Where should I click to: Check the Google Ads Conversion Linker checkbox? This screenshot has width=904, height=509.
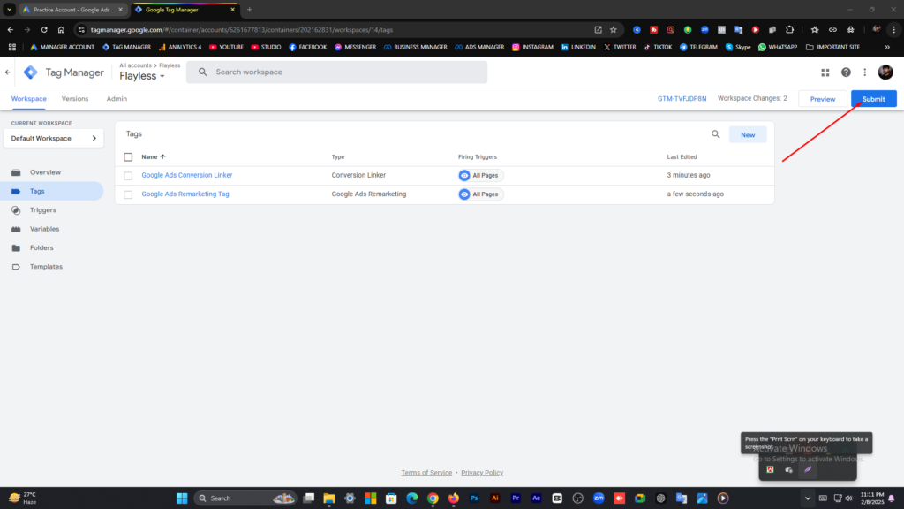pos(128,176)
